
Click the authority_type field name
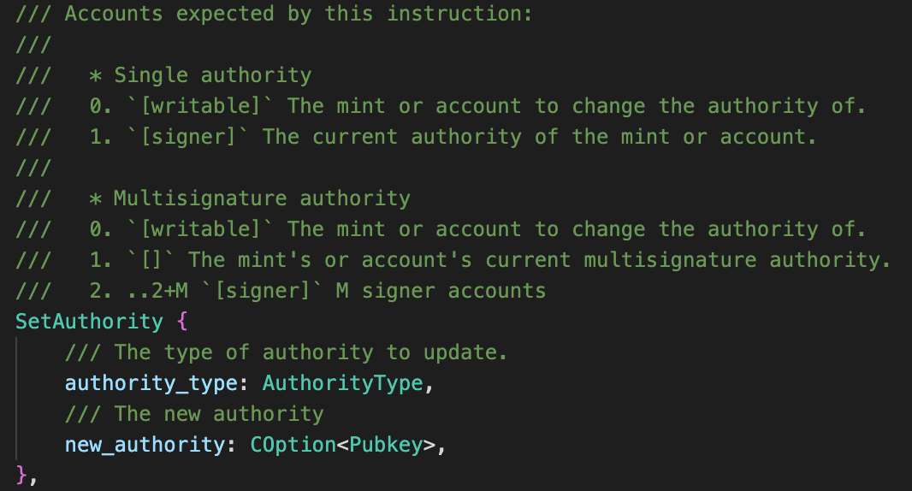[151, 383]
